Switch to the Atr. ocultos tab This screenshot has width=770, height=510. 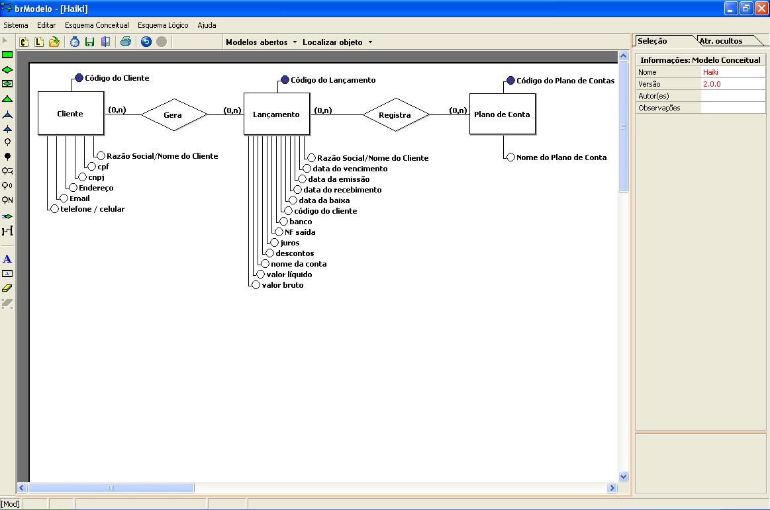coord(721,41)
